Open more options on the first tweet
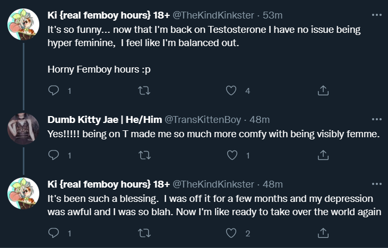 pos(377,15)
